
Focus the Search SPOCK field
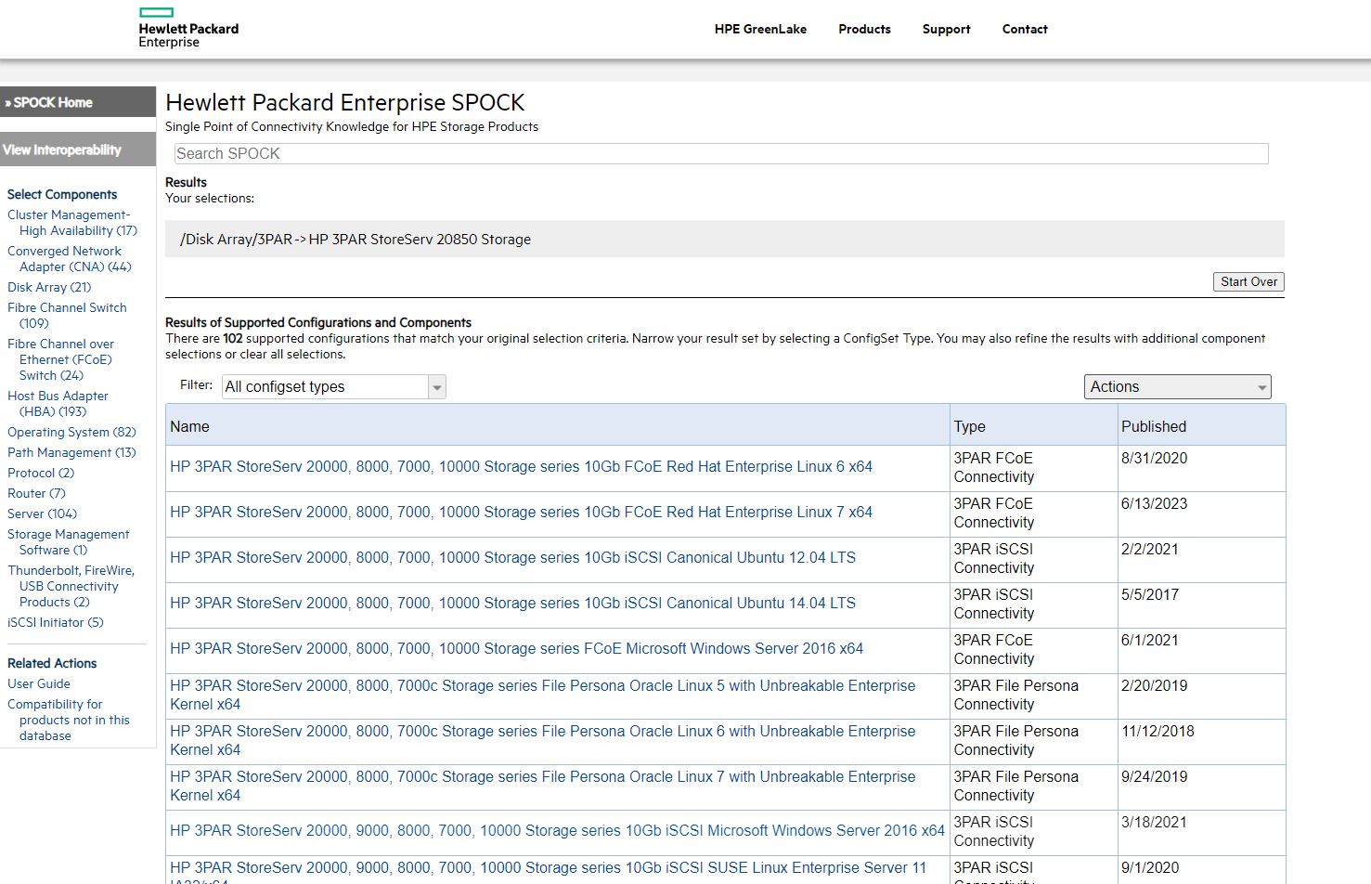coord(720,153)
